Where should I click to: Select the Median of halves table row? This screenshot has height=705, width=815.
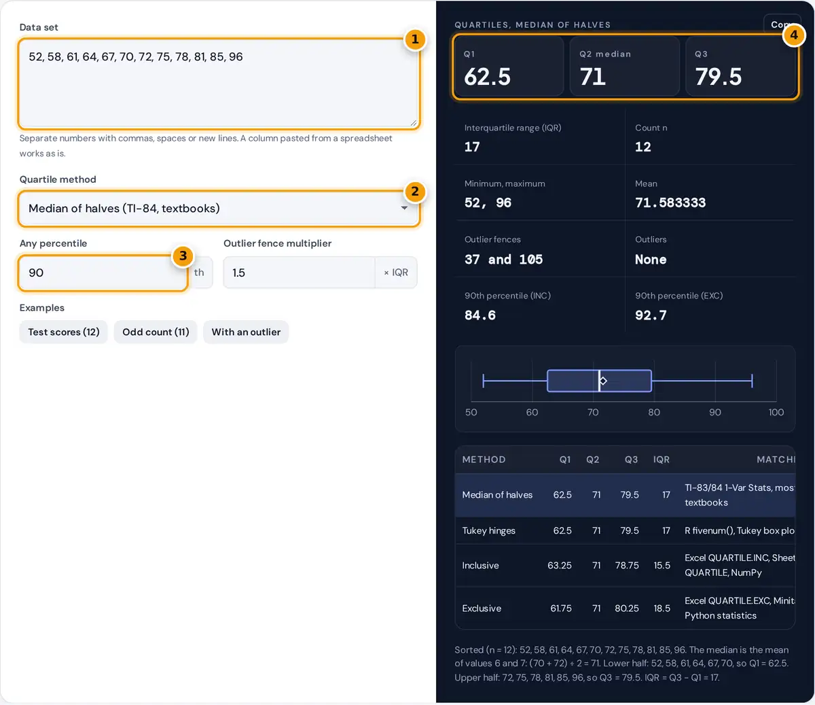click(625, 496)
